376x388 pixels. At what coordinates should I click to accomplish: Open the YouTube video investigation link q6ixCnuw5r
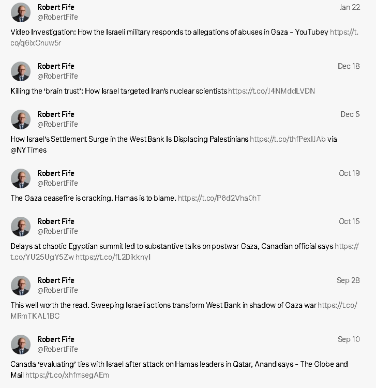184,37
